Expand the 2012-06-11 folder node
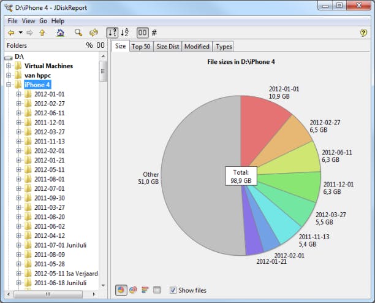The image size is (375, 303). [18, 113]
